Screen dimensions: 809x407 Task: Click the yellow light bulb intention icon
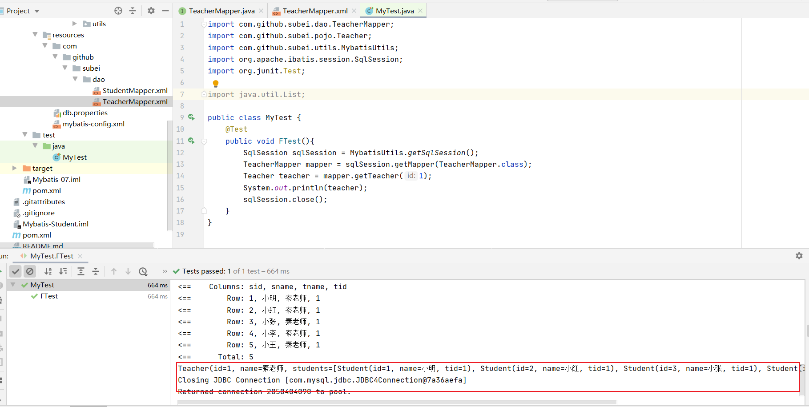point(216,84)
